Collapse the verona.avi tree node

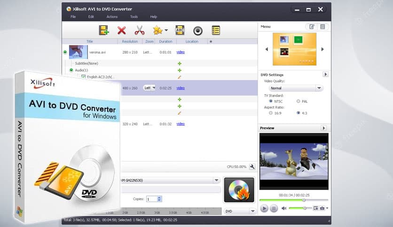[x=65, y=52]
